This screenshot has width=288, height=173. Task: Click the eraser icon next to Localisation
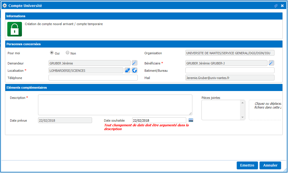(127, 70)
